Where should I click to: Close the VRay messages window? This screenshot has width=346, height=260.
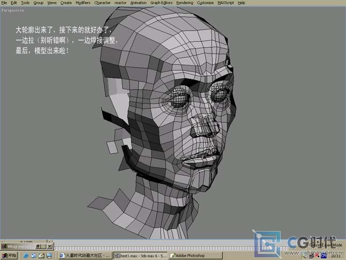(50, 246)
